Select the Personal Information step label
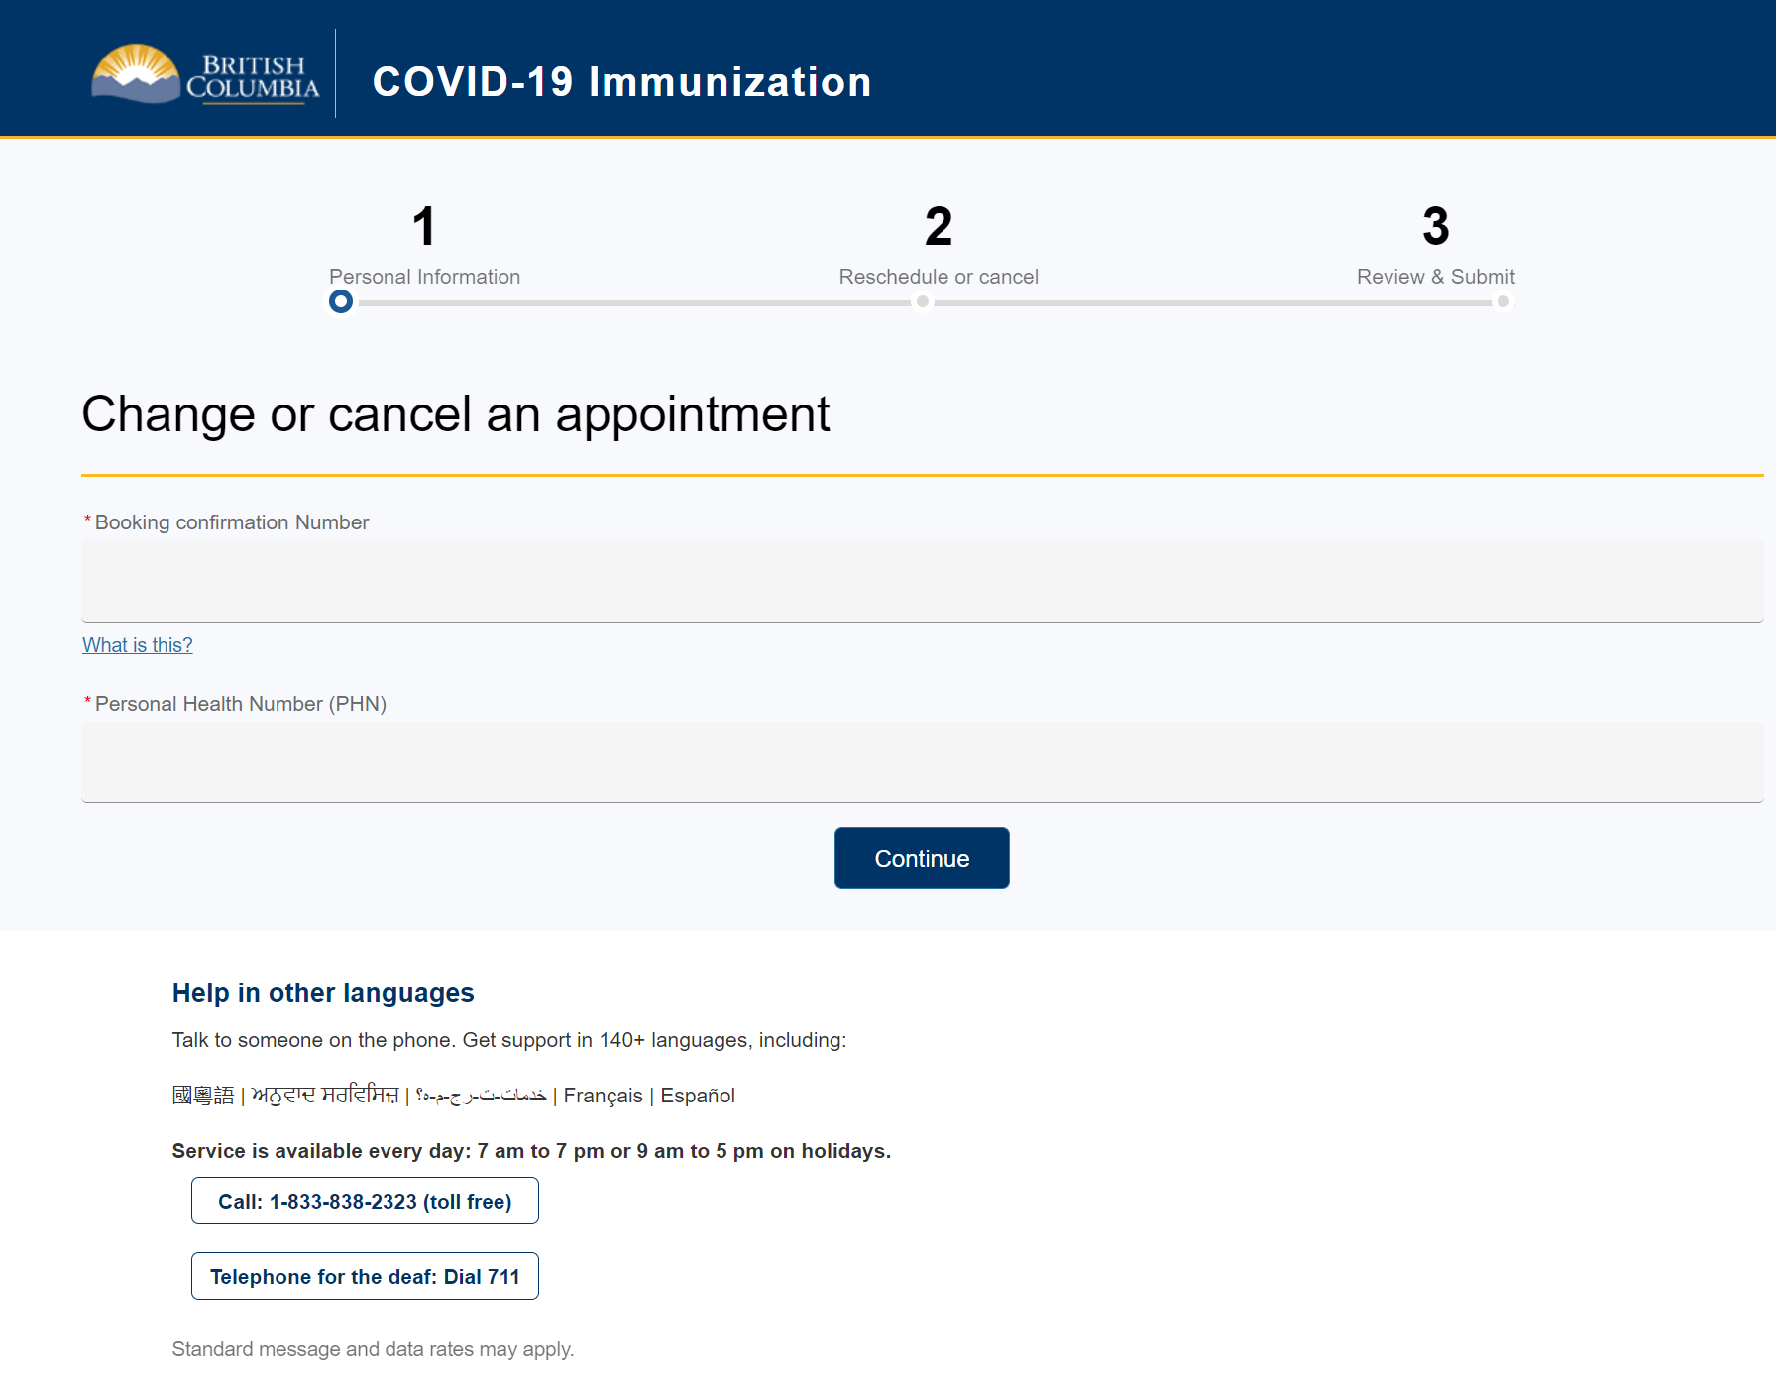1776x1390 pixels. tap(424, 277)
